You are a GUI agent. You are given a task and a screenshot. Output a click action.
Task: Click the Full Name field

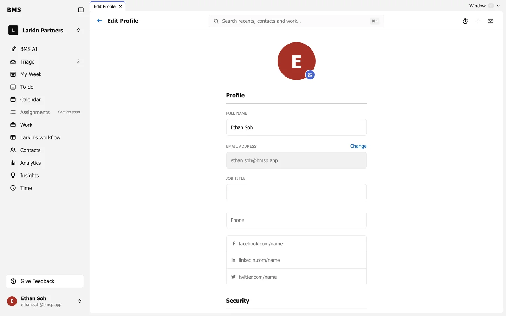[x=297, y=127]
